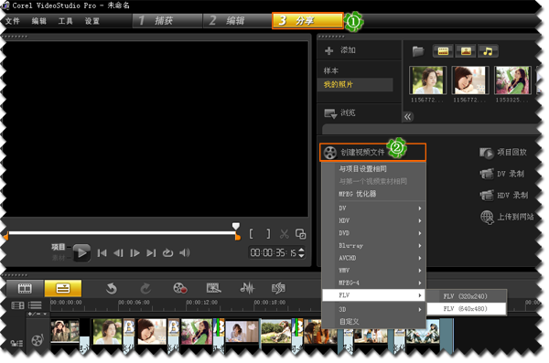549x363 pixels.
Task: Toggle repeat playback loop
Action: click(167, 252)
